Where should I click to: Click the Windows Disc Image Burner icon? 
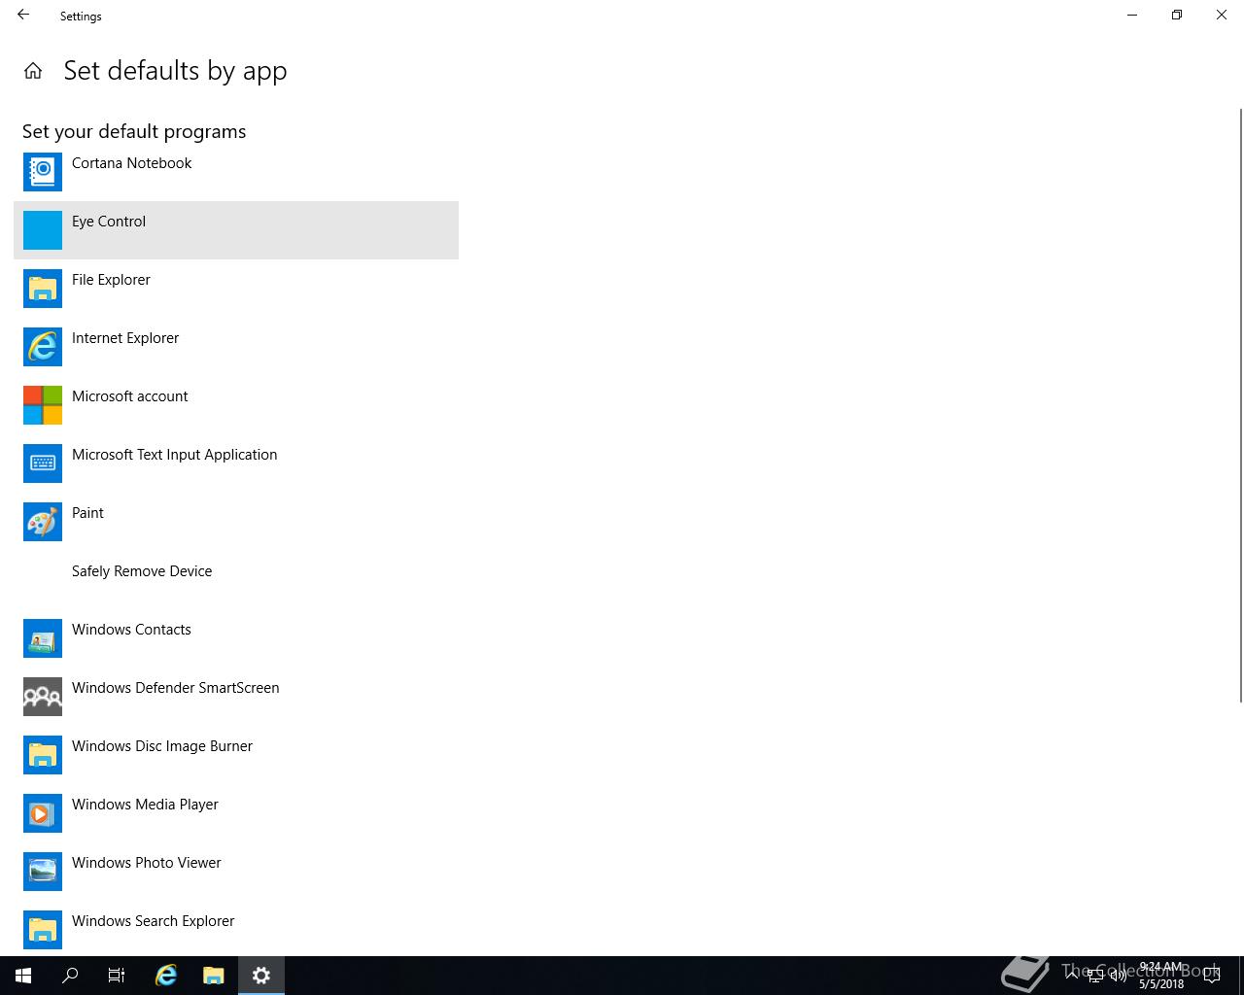tap(43, 755)
